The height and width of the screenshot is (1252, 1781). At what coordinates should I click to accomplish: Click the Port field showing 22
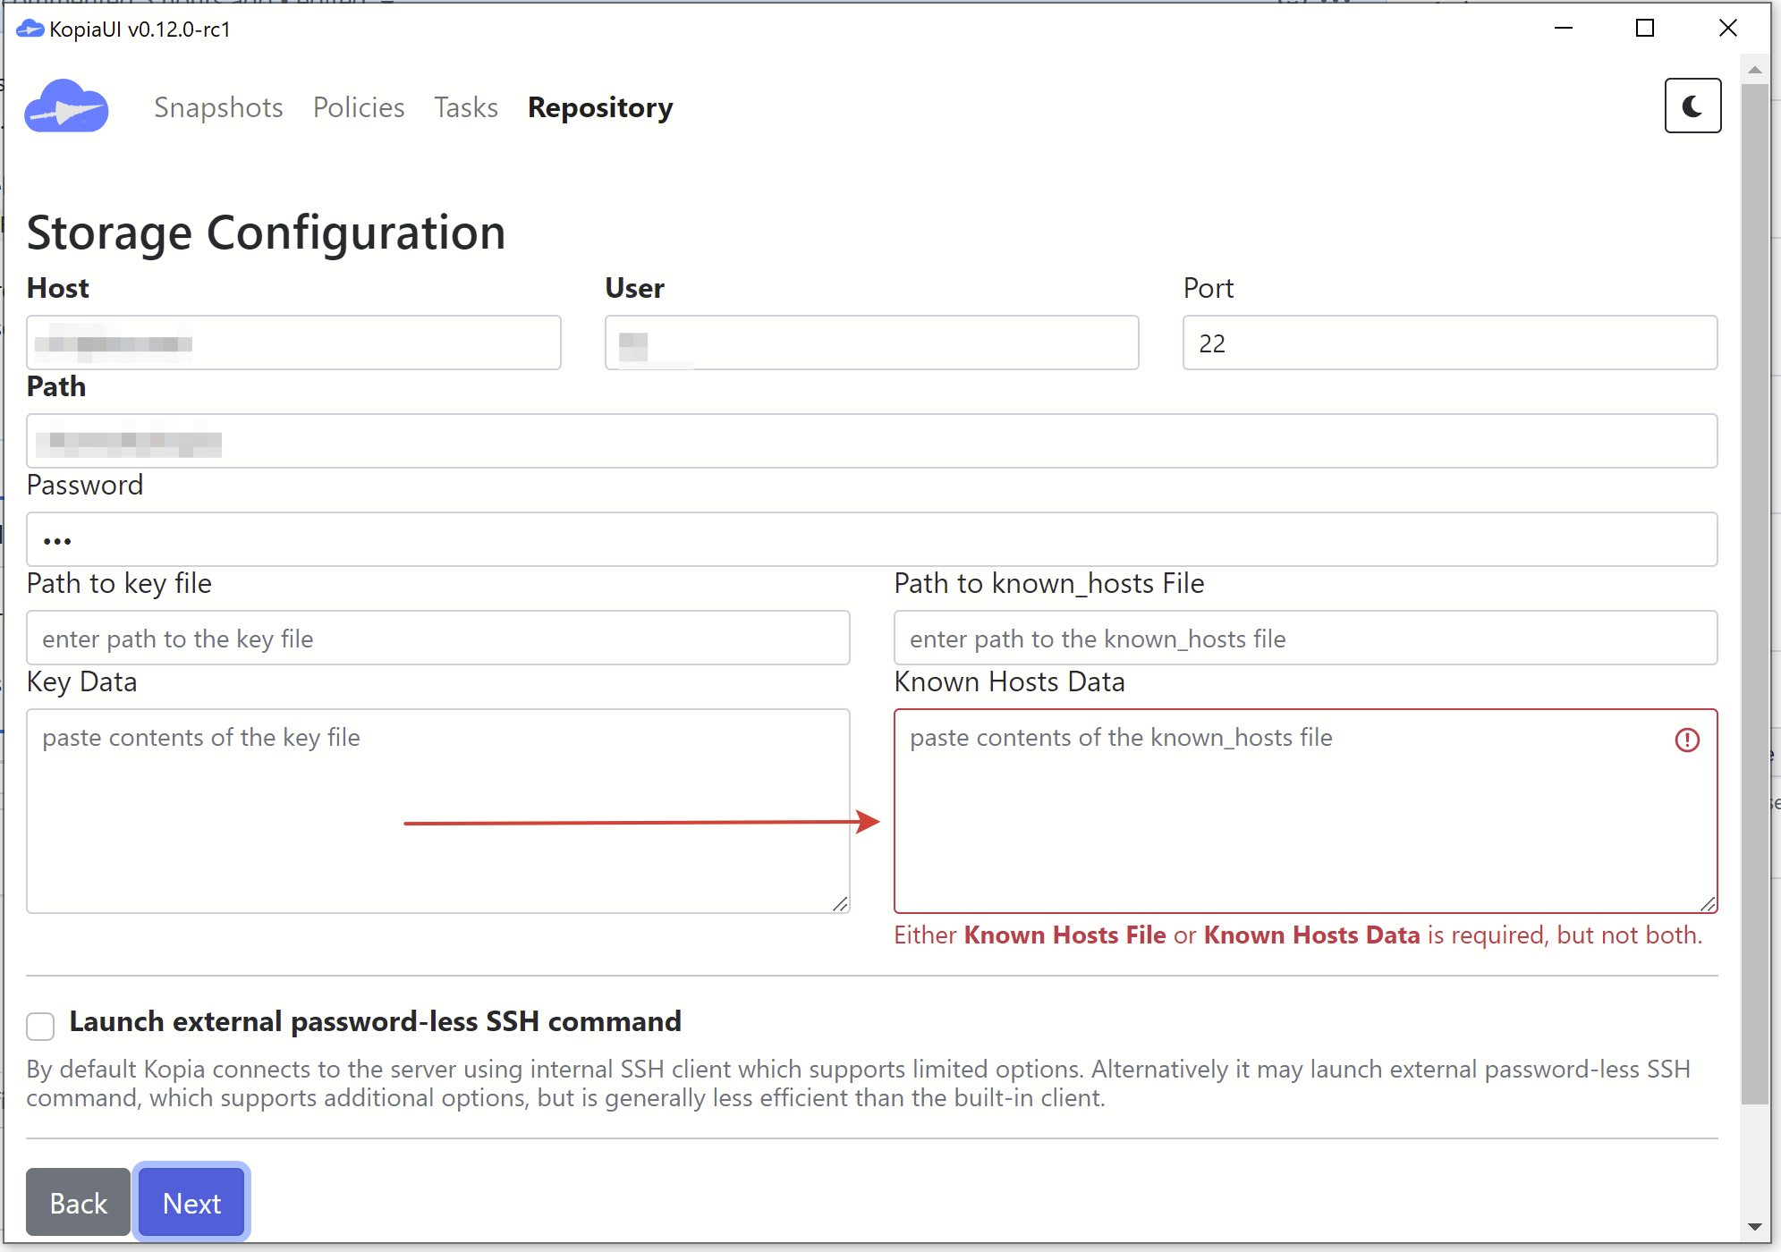(1449, 343)
